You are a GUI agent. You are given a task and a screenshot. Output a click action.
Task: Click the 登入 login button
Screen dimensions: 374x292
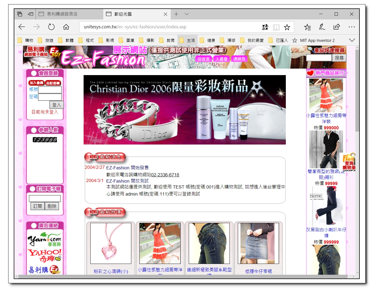tap(57, 105)
